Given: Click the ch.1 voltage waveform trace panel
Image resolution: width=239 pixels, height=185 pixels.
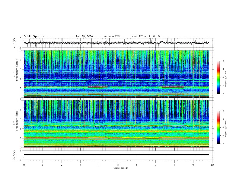Looking at the screenshot, I should 119,43.
